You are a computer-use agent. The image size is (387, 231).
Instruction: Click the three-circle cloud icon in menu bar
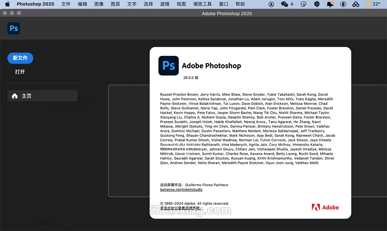(x=355, y=4)
